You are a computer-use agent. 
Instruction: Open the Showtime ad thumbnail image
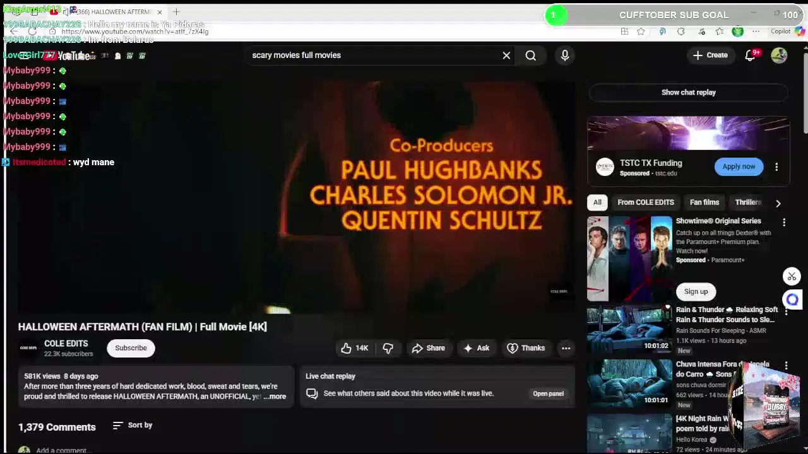click(629, 259)
